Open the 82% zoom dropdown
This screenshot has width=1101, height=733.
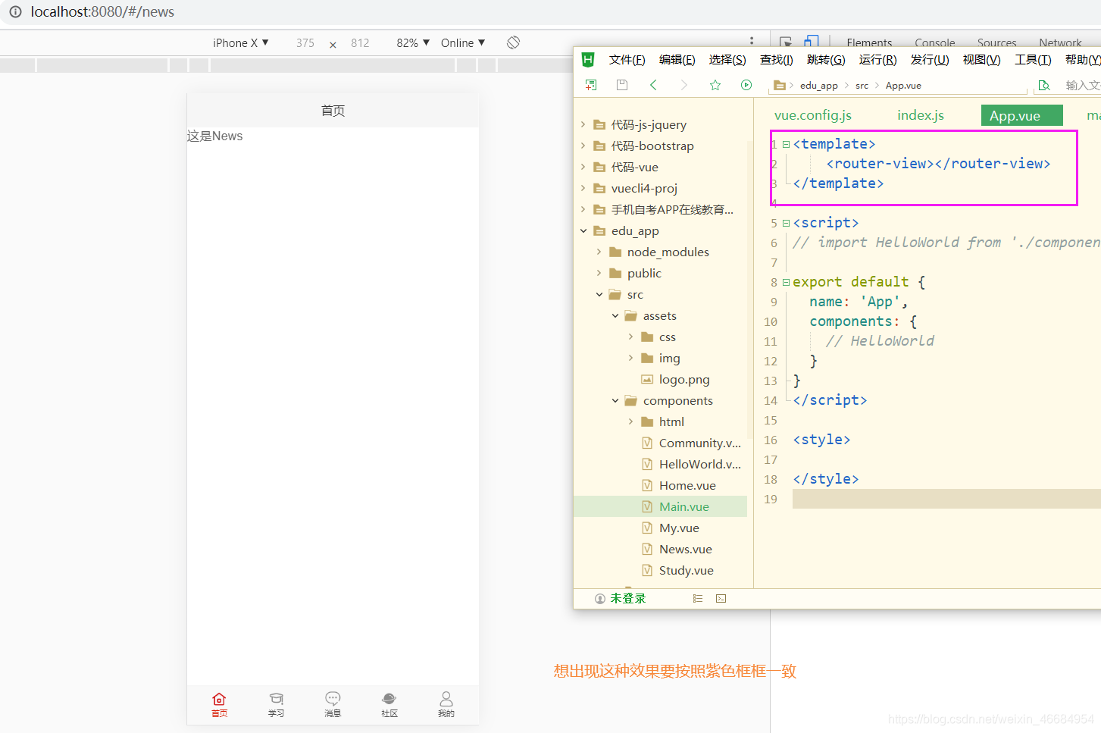tap(413, 43)
